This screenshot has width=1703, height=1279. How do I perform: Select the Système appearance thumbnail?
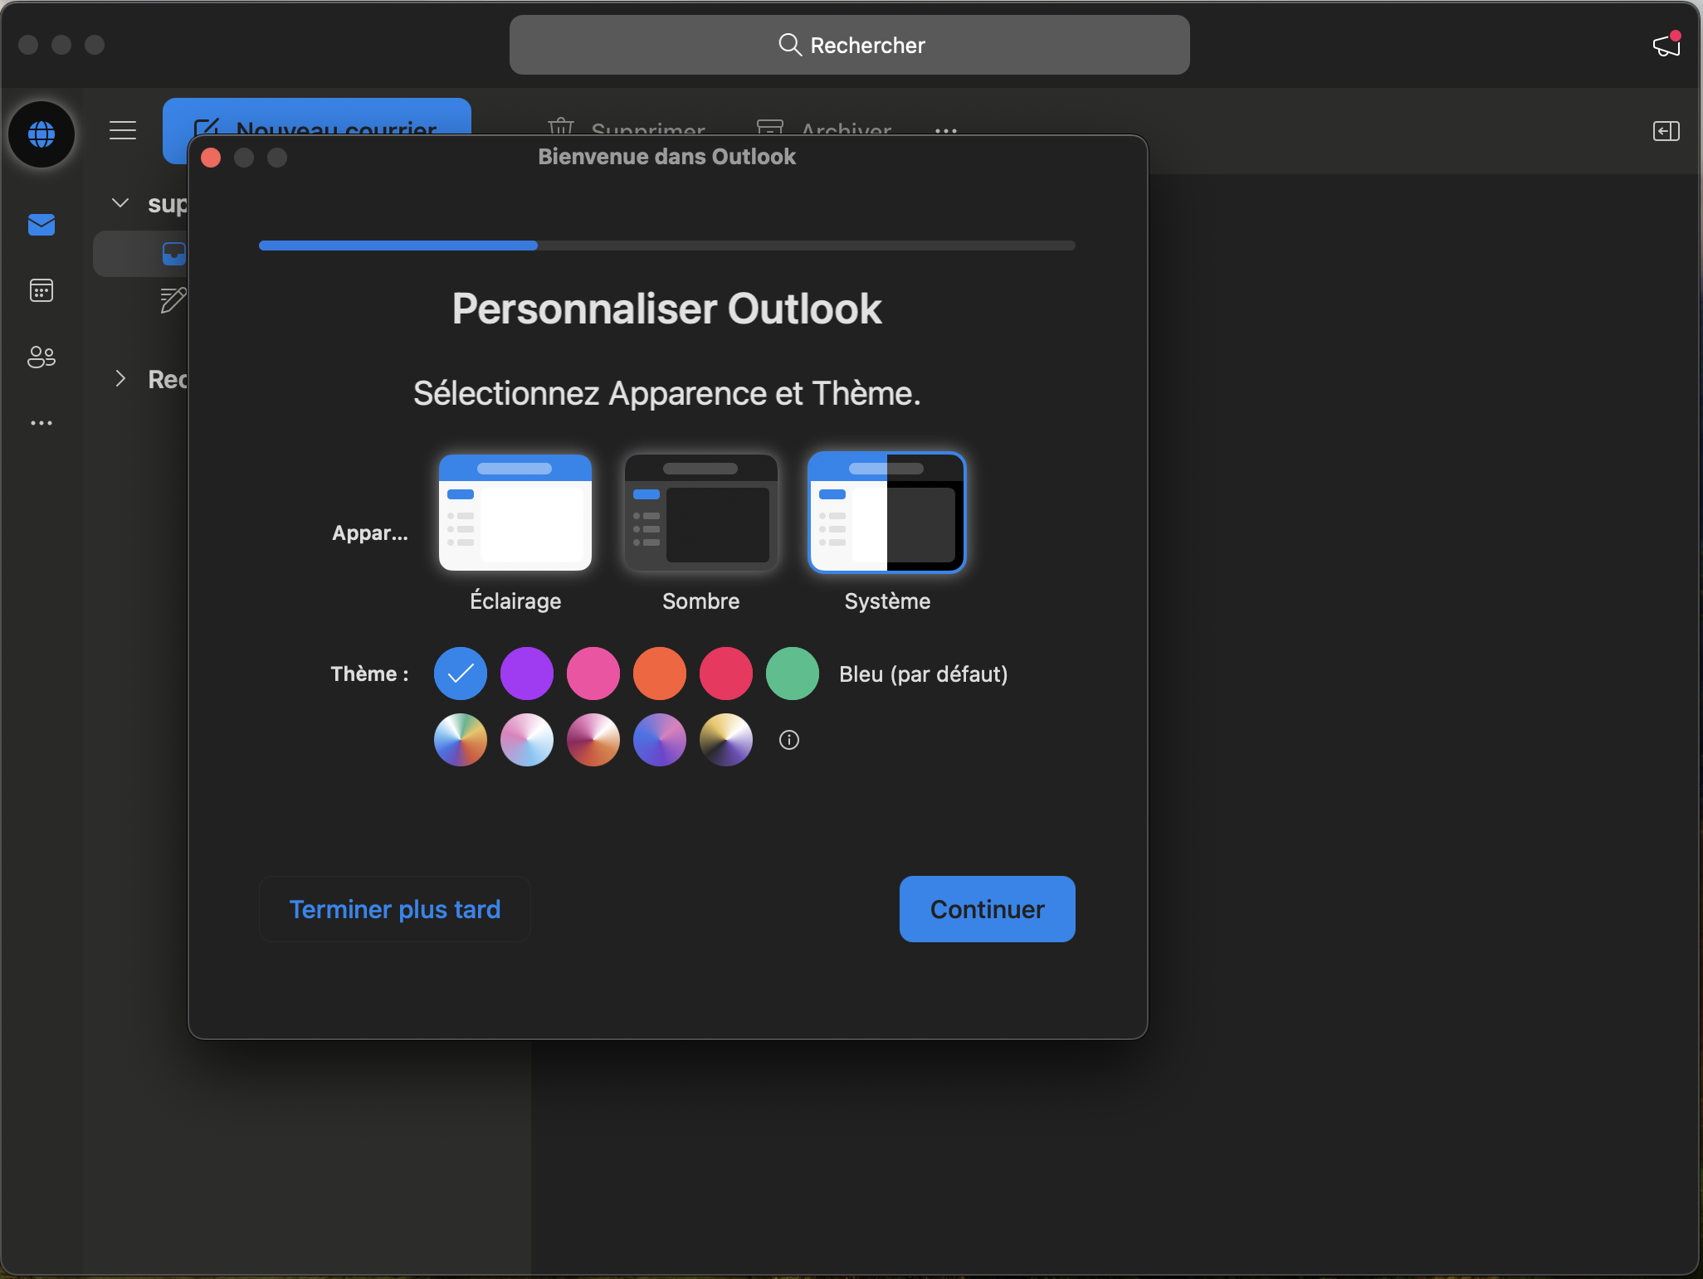coord(887,512)
